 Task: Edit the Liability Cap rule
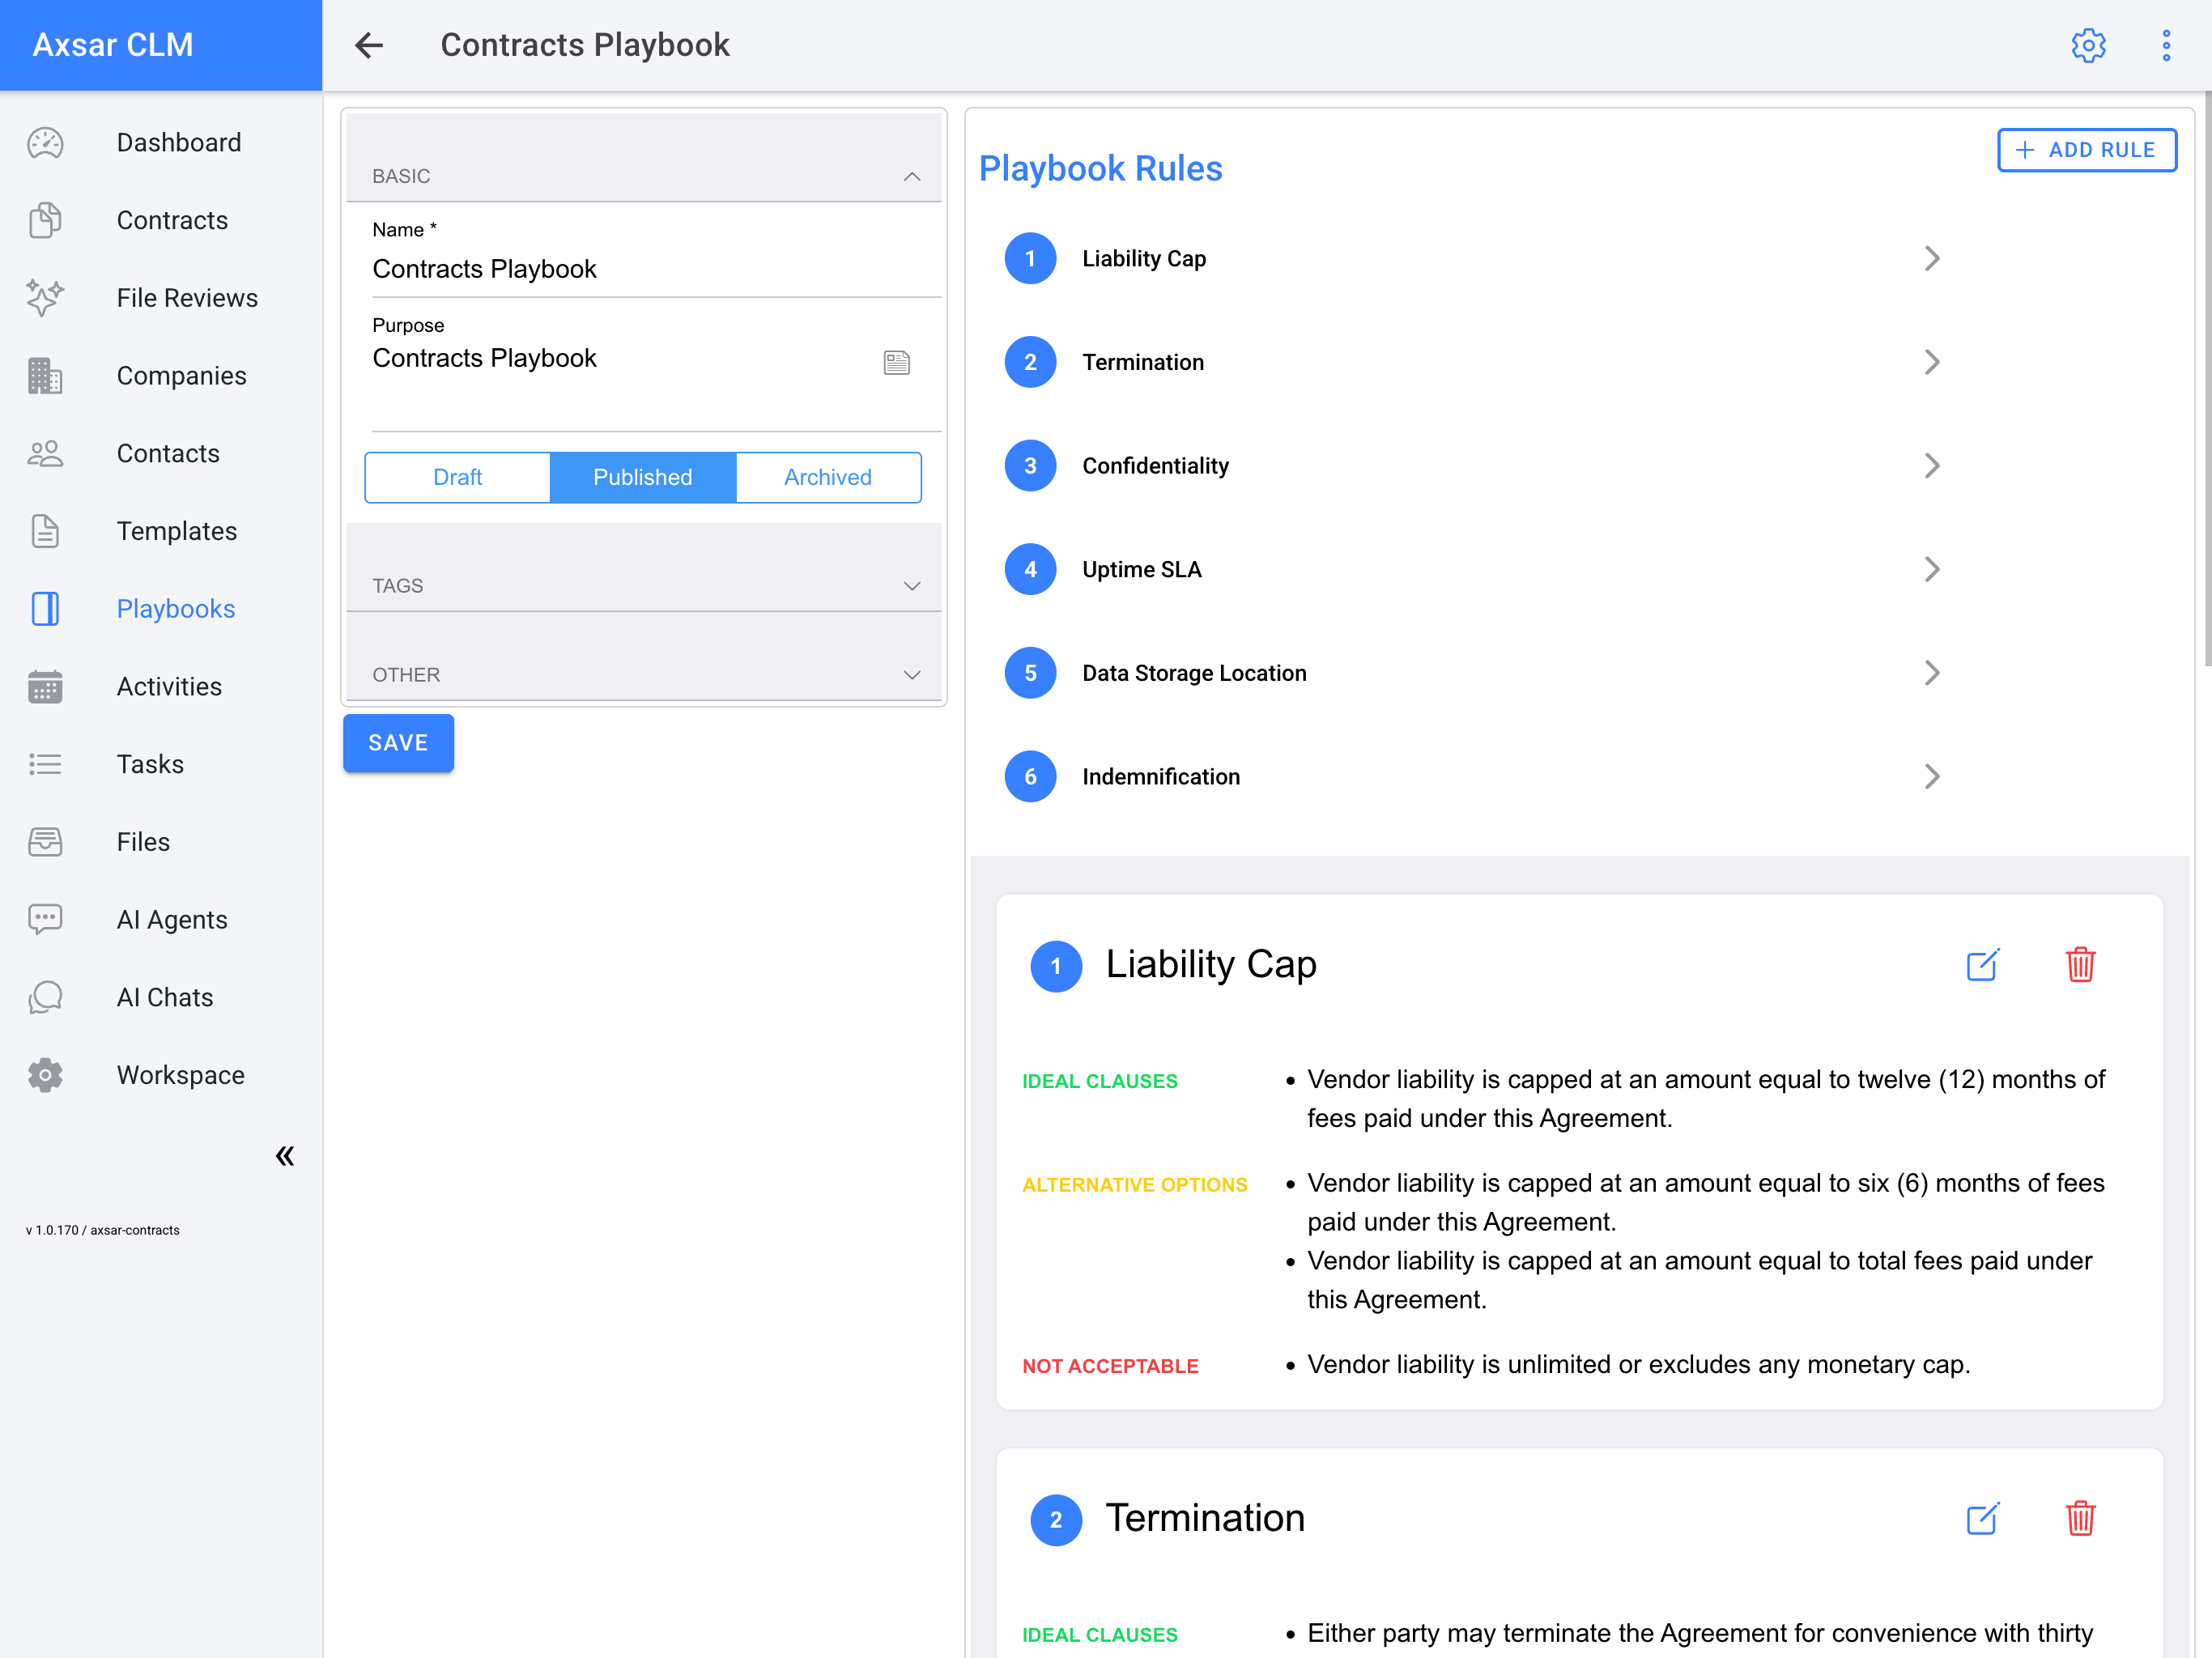pyautogui.click(x=1982, y=965)
